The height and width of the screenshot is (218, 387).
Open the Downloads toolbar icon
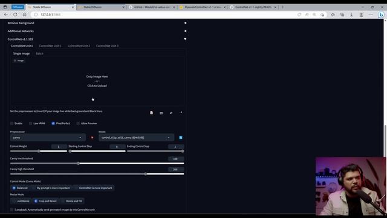(x=351, y=15)
